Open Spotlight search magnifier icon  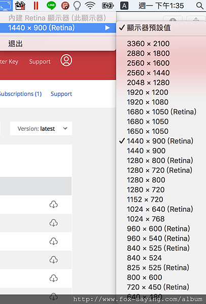point(199,6)
